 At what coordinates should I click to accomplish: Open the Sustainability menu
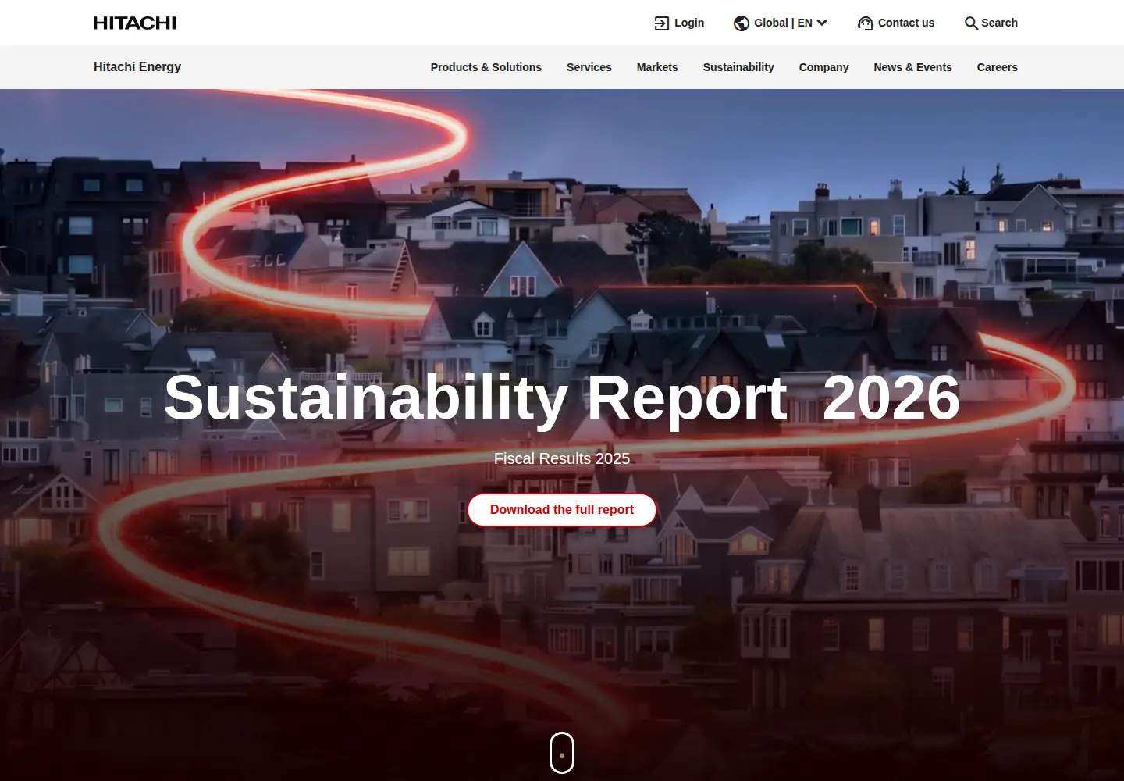738,67
